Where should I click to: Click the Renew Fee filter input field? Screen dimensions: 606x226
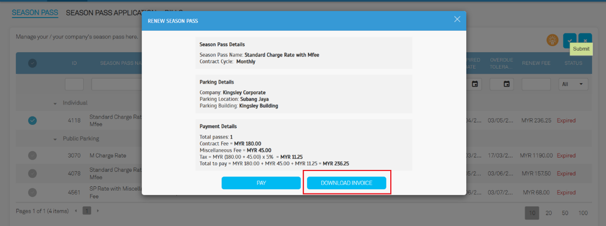click(x=536, y=84)
